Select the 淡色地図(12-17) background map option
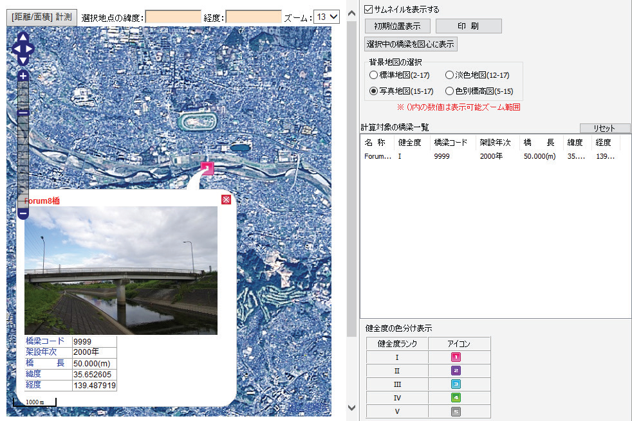This screenshot has width=632, height=421. click(x=449, y=75)
